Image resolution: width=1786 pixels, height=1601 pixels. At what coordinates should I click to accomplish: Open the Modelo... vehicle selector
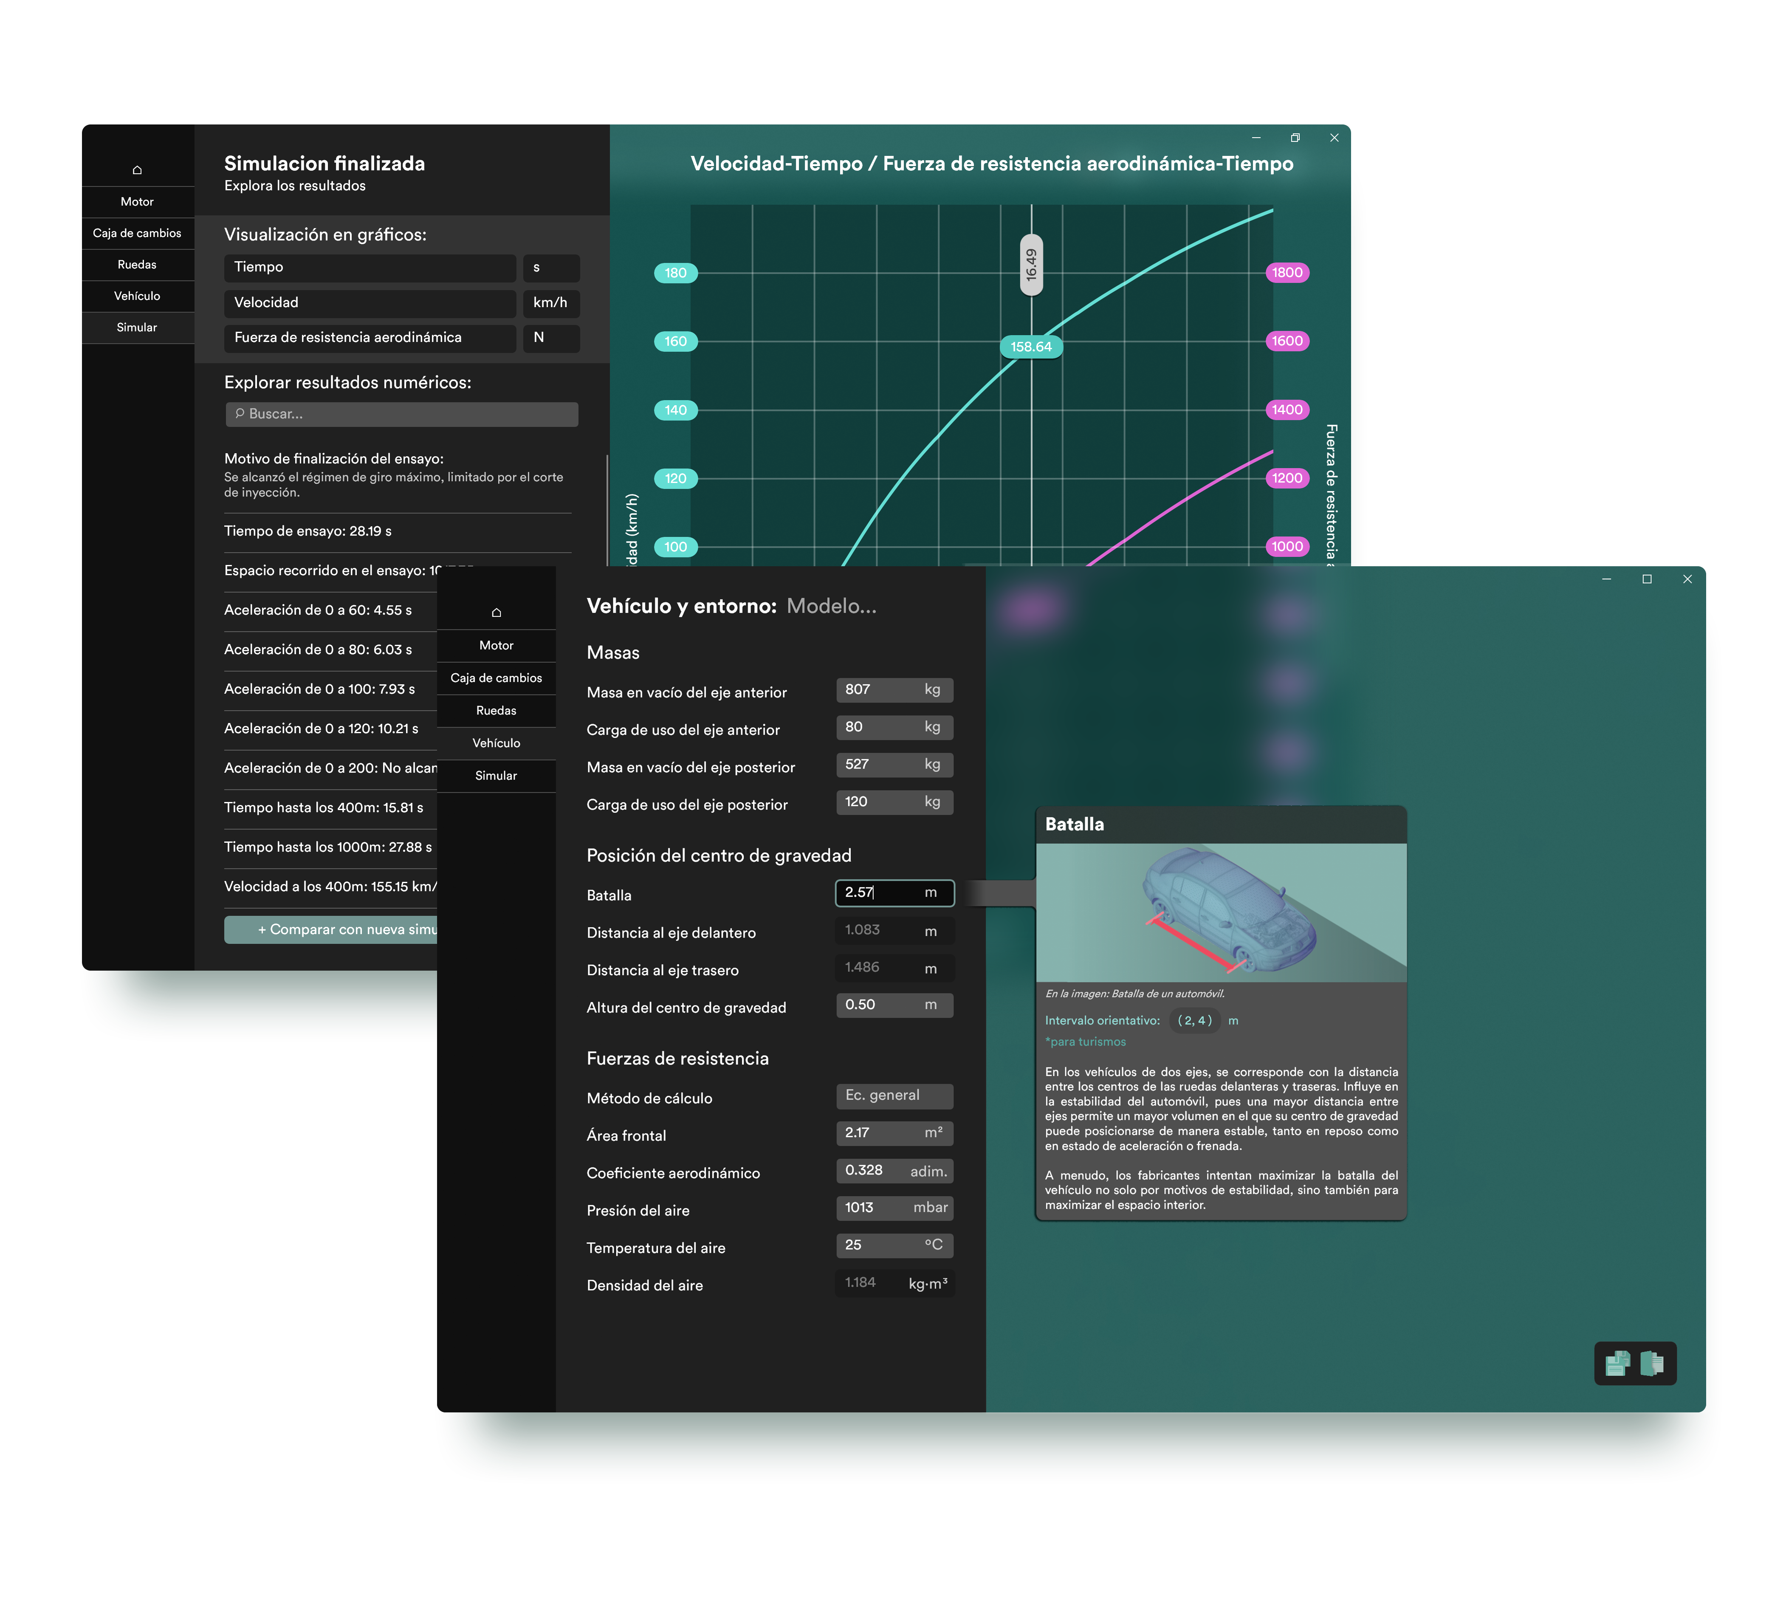(831, 606)
